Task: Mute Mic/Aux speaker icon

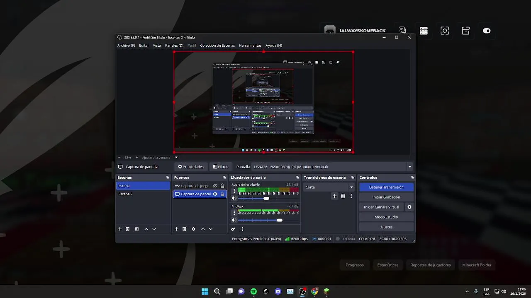Action: click(234, 220)
